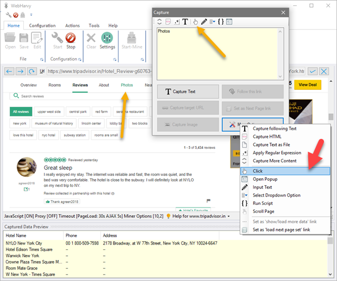This screenshot has width=337, height=281.
Task: Open the Photos tab on the webpage
Action: coord(127,85)
